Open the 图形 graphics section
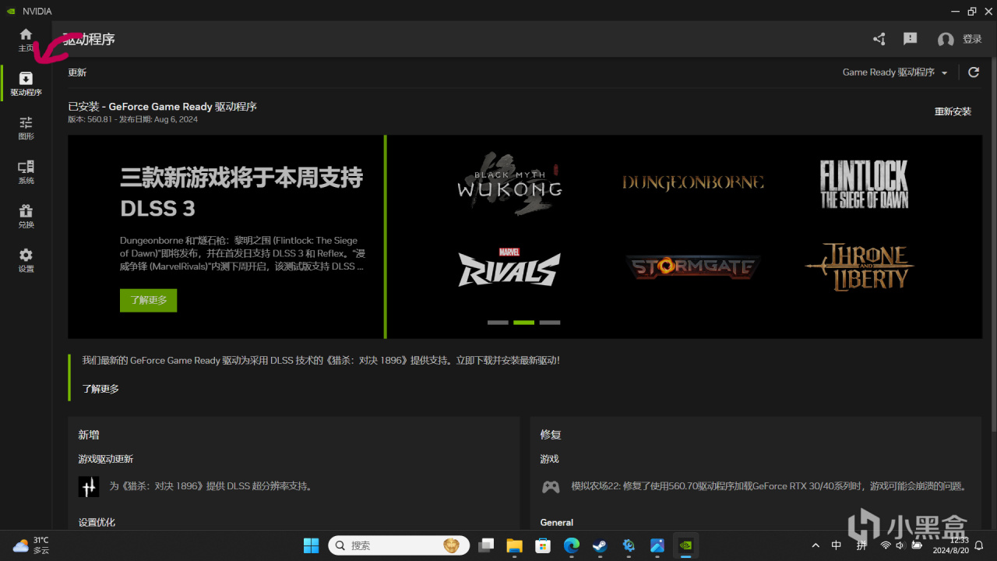997x561 pixels. [x=26, y=129]
